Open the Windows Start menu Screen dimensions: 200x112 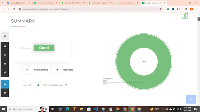[x=4, y=109]
